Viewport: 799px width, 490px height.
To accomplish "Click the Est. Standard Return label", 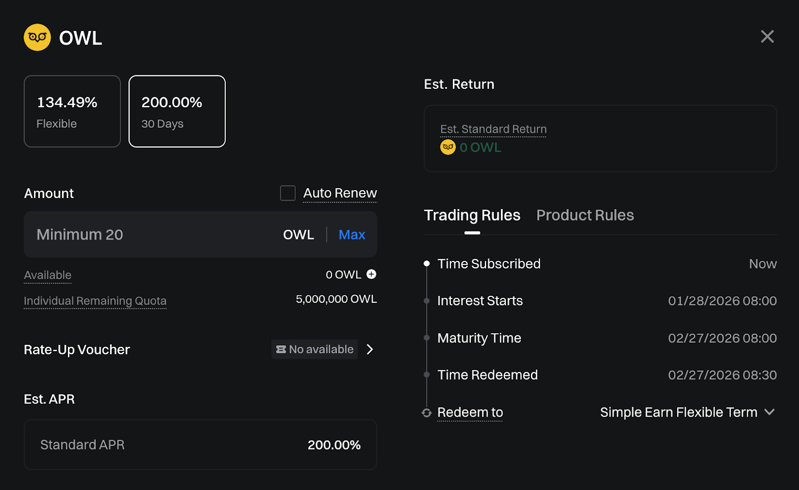I will 493,129.
